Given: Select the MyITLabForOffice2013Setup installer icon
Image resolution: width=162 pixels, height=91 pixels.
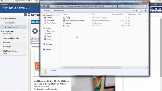Looking at the screenshot, I should [64, 20].
